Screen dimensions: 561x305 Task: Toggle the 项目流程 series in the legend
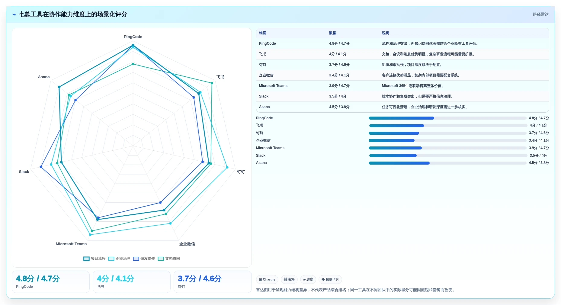pyautogui.click(x=95, y=258)
